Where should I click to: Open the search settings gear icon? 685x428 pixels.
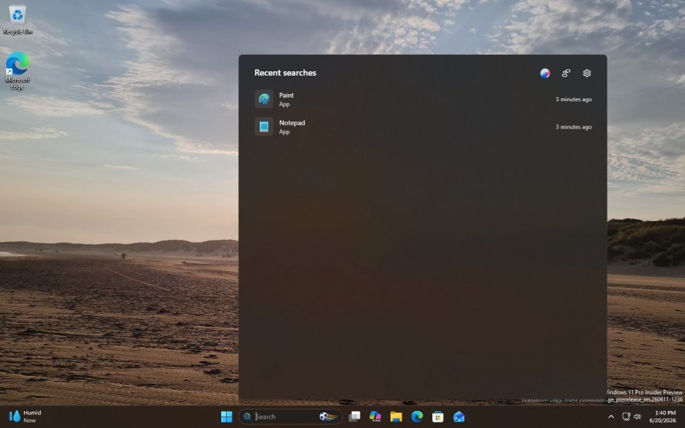tap(587, 73)
